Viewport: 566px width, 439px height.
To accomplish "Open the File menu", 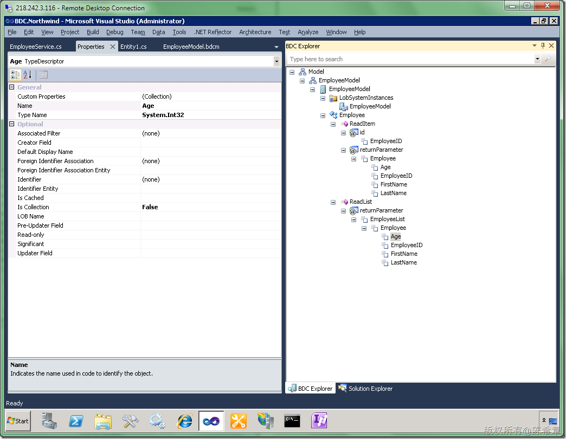I will coord(12,32).
